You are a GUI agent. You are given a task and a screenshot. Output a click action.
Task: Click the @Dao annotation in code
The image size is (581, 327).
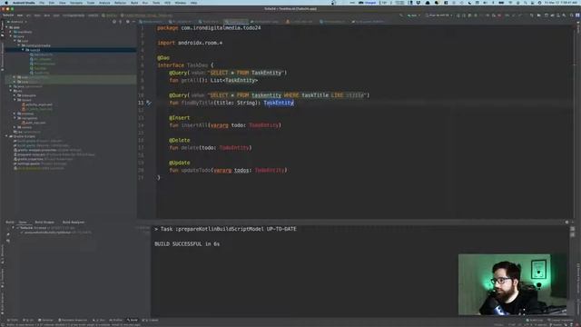coord(163,58)
